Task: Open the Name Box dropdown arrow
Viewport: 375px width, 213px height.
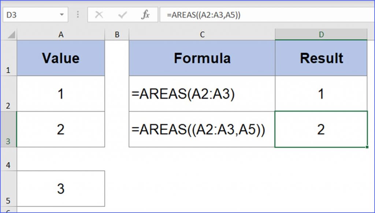Action: tap(62, 15)
